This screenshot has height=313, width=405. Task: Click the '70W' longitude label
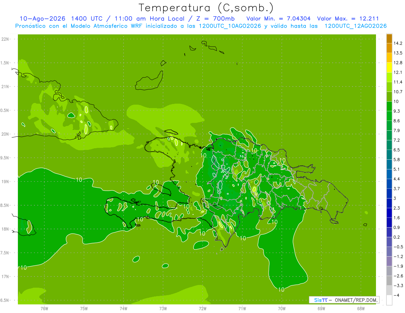coord(281,309)
